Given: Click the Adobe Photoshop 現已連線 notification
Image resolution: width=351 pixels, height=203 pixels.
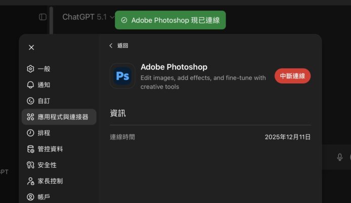Looking at the screenshot, I should [170, 20].
